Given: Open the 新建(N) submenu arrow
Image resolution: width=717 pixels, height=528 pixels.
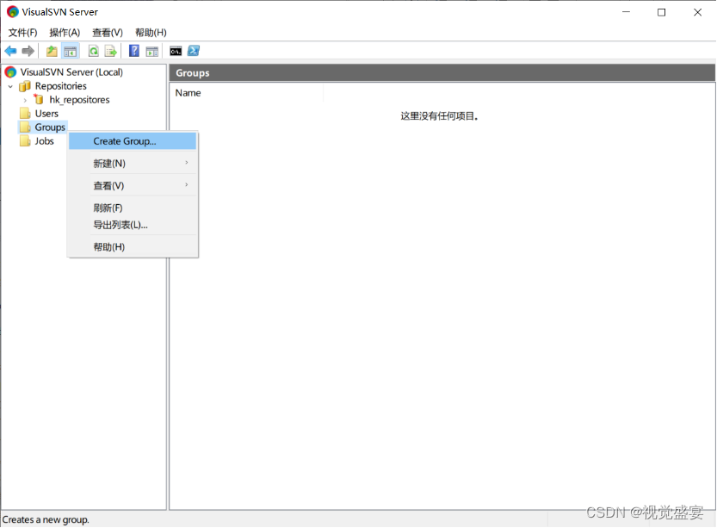Looking at the screenshot, I should click(187, 163).
